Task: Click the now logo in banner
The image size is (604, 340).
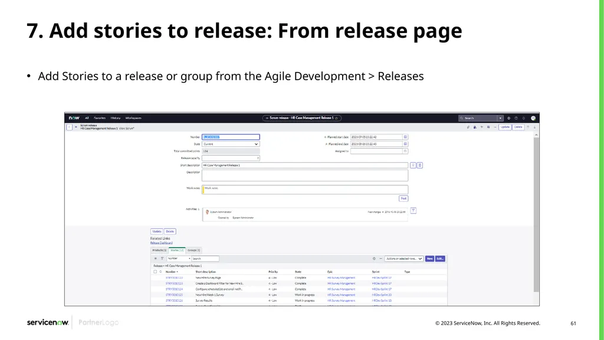Action: (74, 118)
